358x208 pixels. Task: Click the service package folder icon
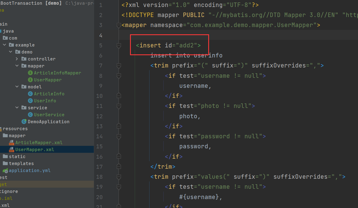24,108
